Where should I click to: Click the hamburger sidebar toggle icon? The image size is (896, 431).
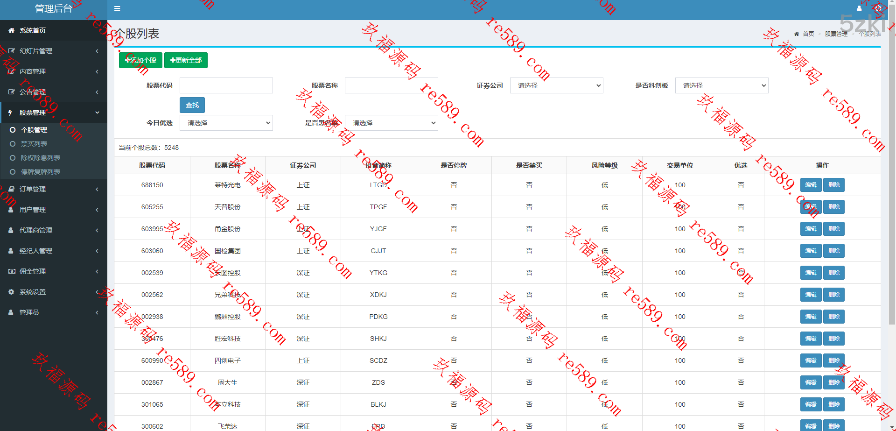point(117,8)
